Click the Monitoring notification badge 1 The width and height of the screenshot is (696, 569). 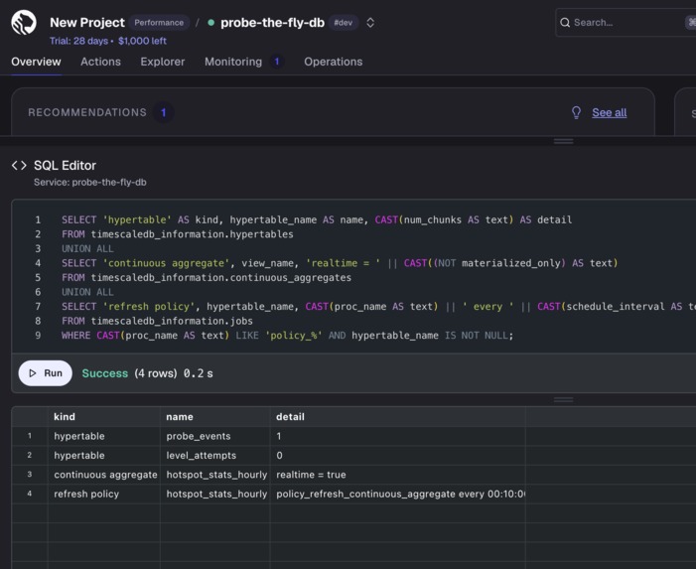coord(277,62)
